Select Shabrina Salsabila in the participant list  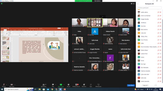150,71
